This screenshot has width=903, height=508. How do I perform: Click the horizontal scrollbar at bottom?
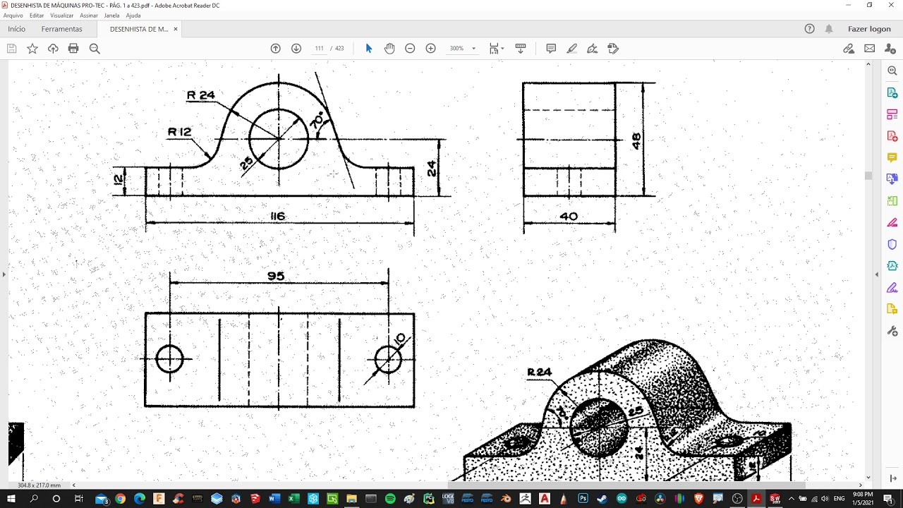[627, 485]
